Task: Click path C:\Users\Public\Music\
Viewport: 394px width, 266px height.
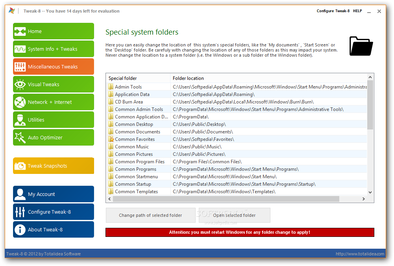Action: point(197,147)
